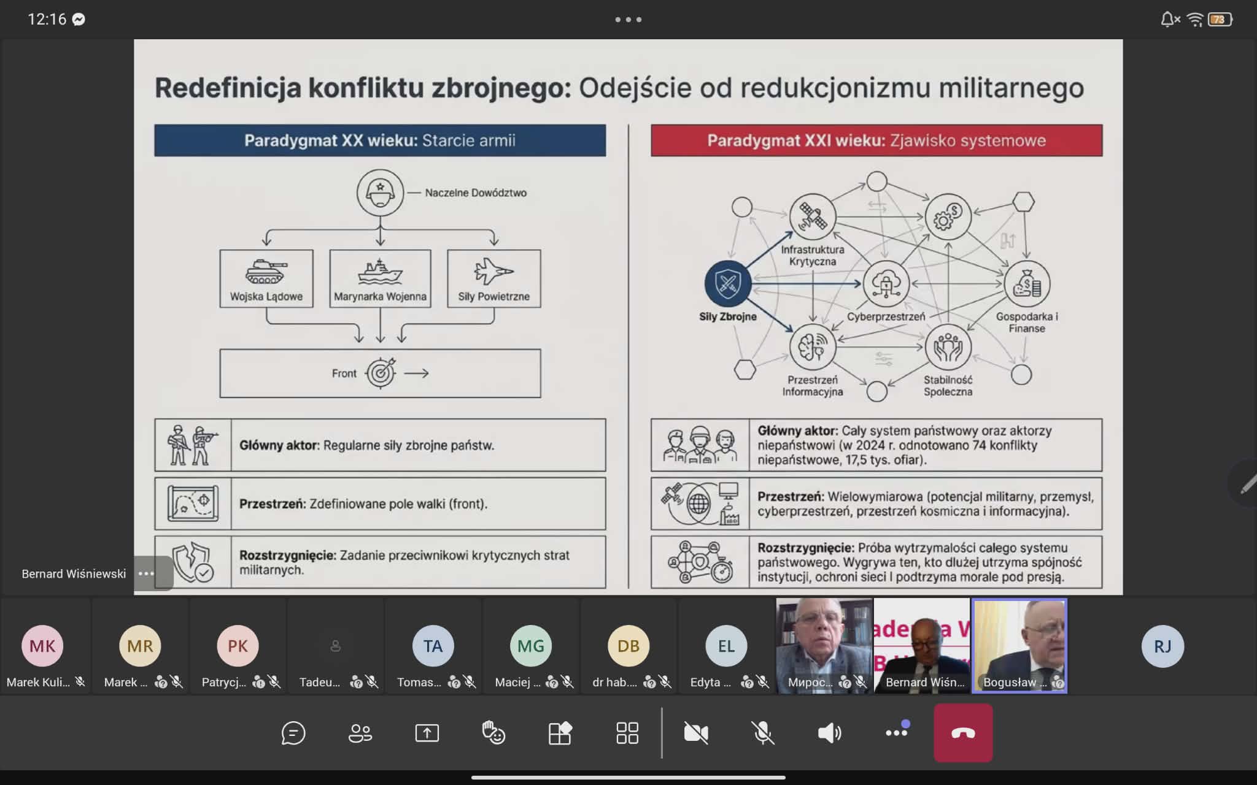Viewport: 1257px width, 785px height.
Task: Open the apps icon with pencil
Action: tap(560, 733)
